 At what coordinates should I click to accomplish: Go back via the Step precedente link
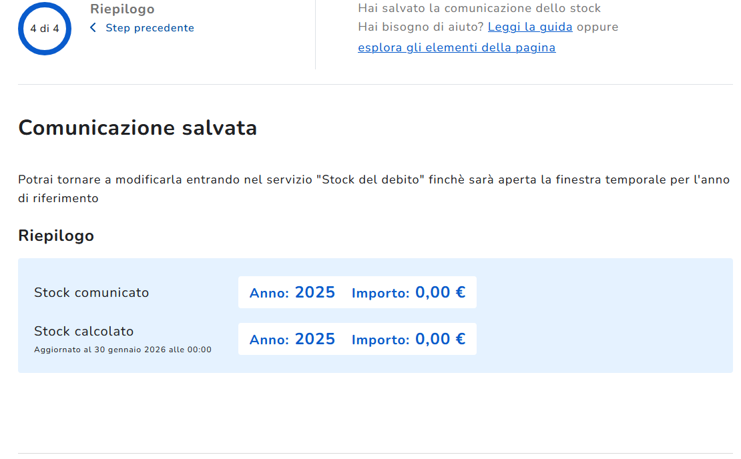150,28
